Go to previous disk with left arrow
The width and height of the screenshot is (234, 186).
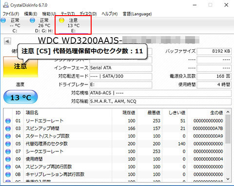point(7,41)
